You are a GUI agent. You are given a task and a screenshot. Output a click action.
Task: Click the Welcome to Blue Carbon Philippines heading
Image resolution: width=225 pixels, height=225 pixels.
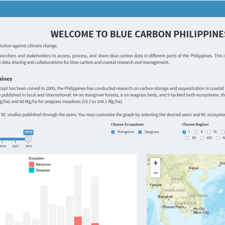tap(138, 34)
